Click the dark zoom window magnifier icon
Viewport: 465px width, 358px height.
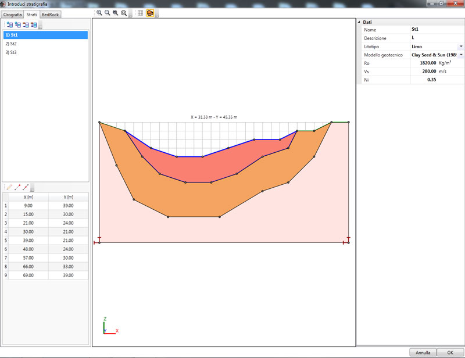pos(115,13)
